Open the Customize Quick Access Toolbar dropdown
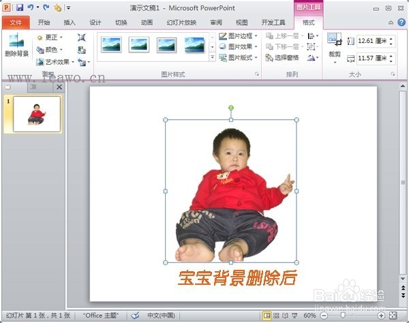 pos(68,7)
